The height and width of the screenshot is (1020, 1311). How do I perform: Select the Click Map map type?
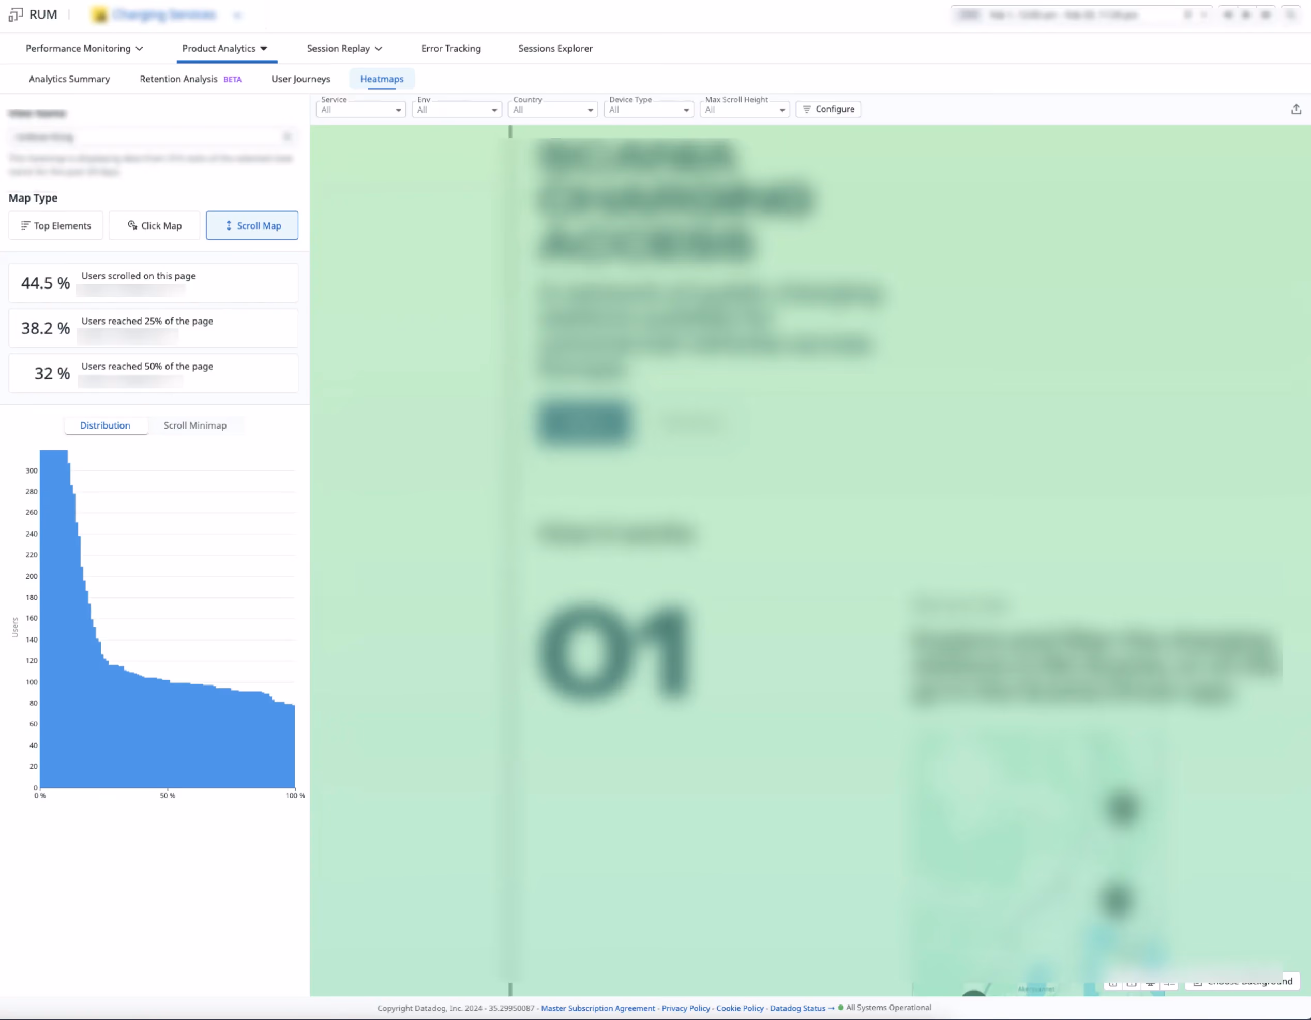(x=154, y=225)
